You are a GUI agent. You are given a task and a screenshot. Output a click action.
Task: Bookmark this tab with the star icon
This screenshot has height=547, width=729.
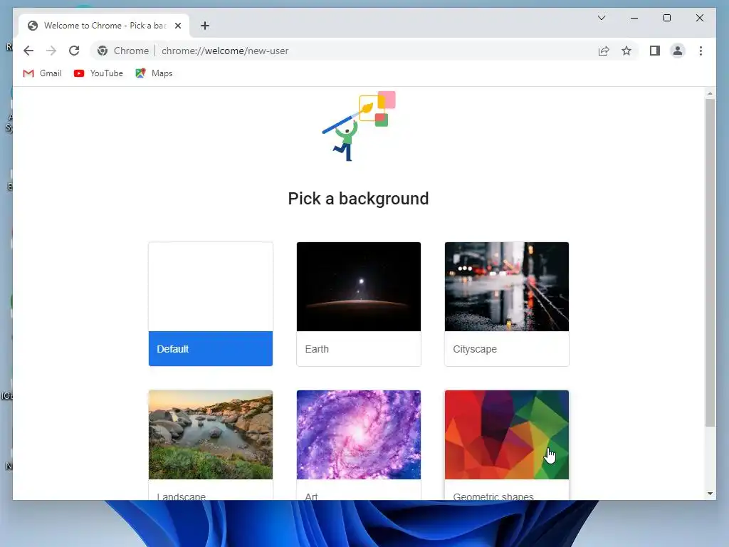626,51
